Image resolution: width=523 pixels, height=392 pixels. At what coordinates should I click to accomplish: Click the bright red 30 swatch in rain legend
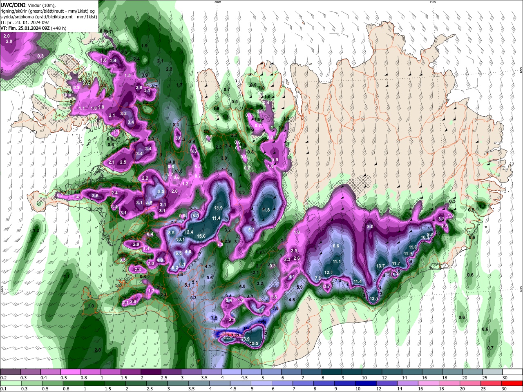(x=512, y=383)
